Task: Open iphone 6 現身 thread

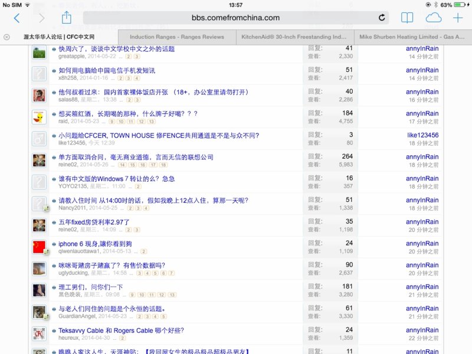Action: coord(95,244)
